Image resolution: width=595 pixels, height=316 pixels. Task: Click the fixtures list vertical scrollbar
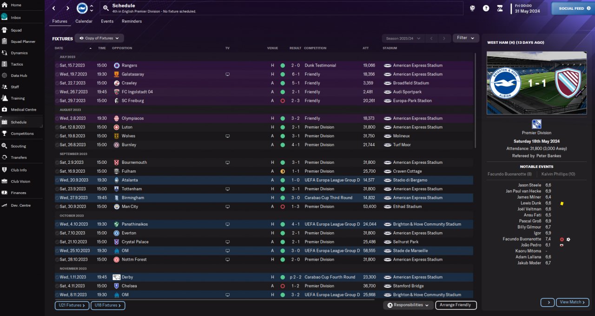pyautogui.click(x=475, y=100)
